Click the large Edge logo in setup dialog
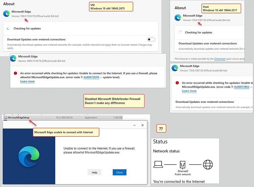This screenshot has width=254, height=187. 29,157
